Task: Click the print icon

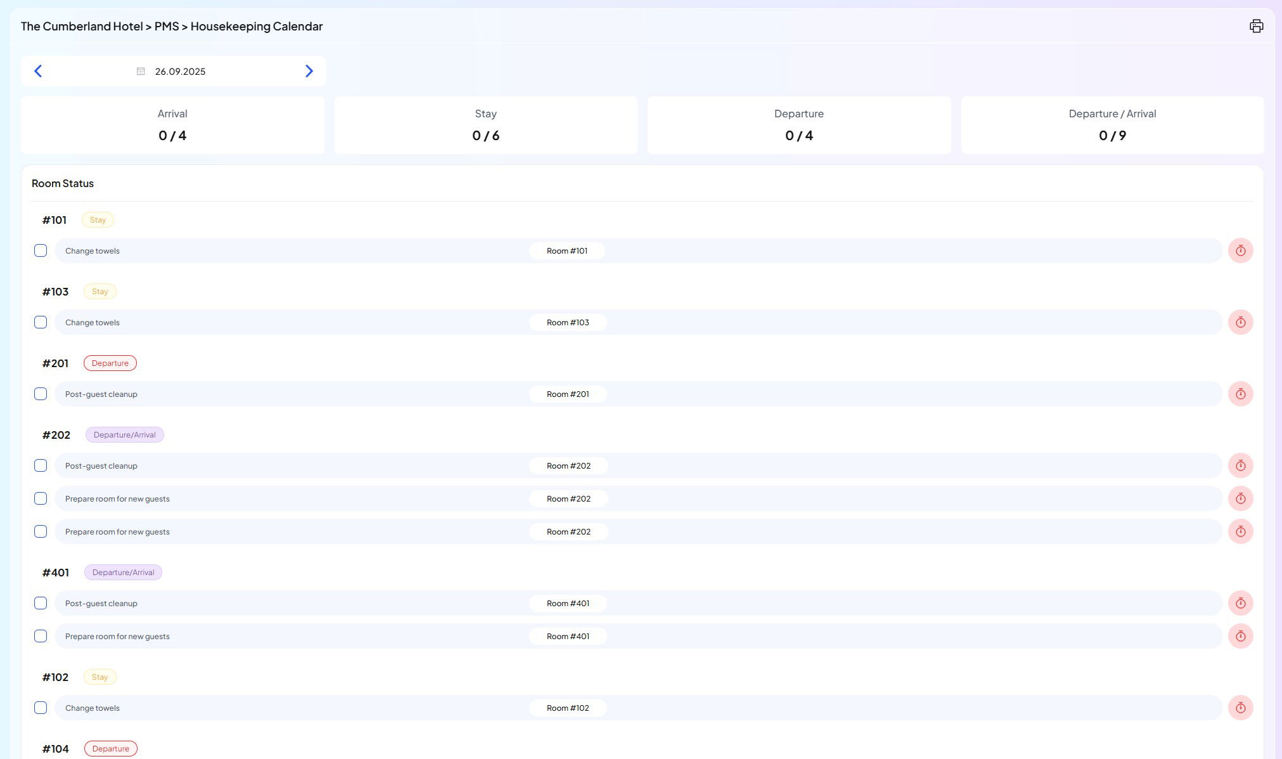Action: point(1256,26)
